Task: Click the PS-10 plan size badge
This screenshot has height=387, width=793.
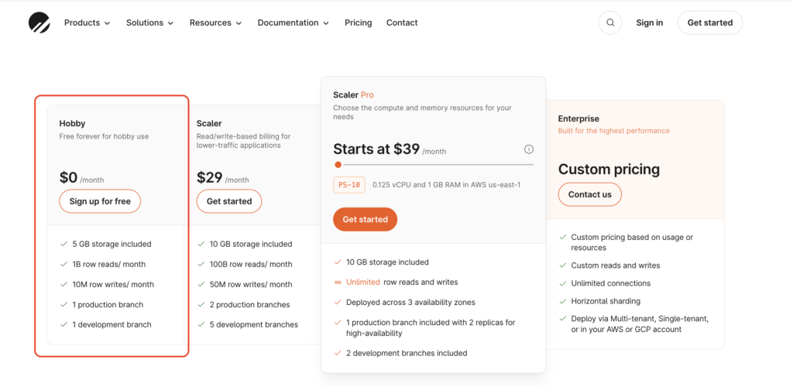Action: [349, 185]
